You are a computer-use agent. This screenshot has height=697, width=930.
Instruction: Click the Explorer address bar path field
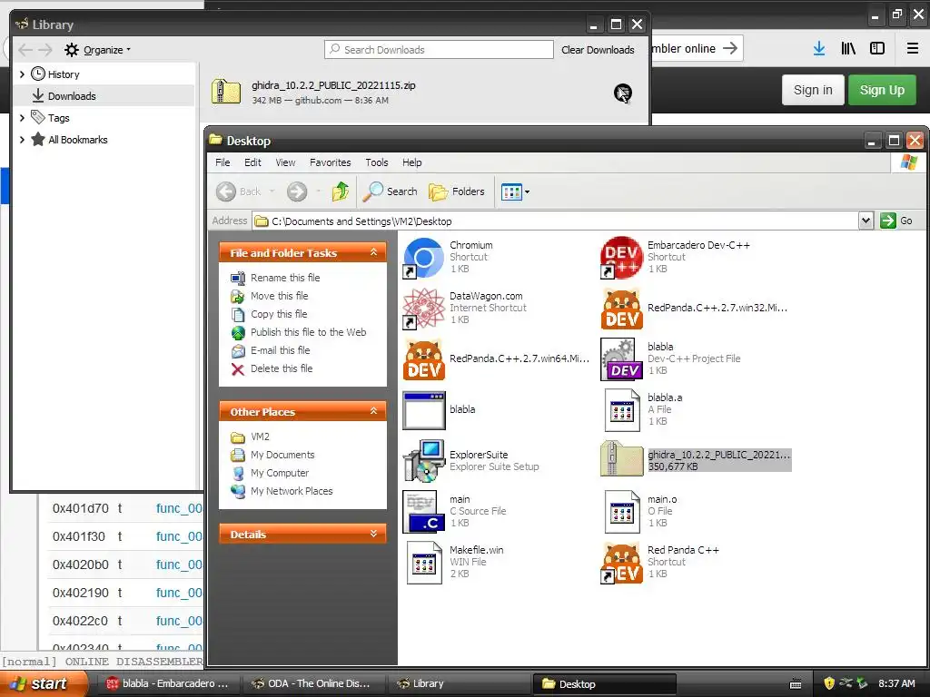(555, 221)
